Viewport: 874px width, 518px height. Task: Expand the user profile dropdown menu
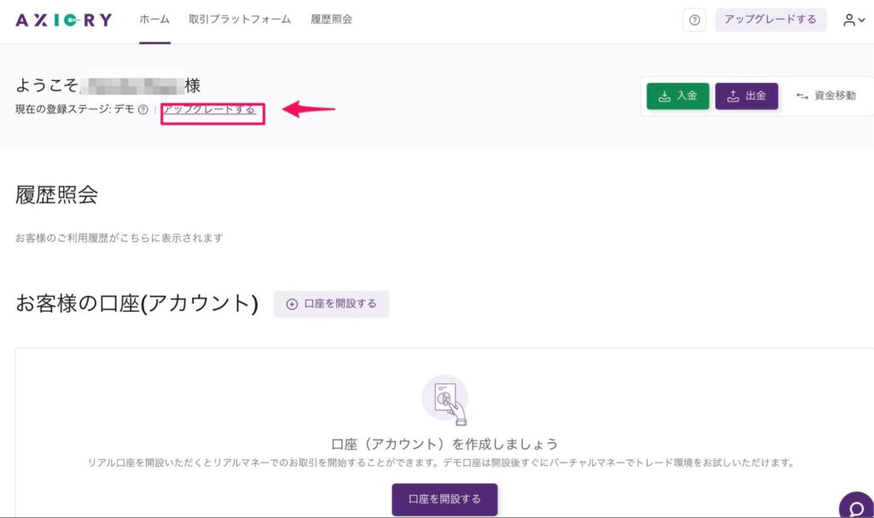[x=854, y=20]
